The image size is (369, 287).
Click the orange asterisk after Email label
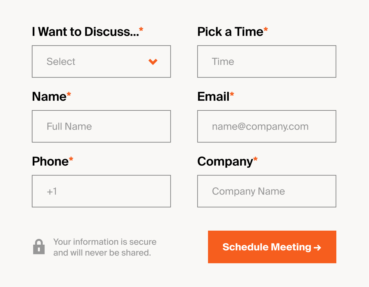(x=232, y=94)
